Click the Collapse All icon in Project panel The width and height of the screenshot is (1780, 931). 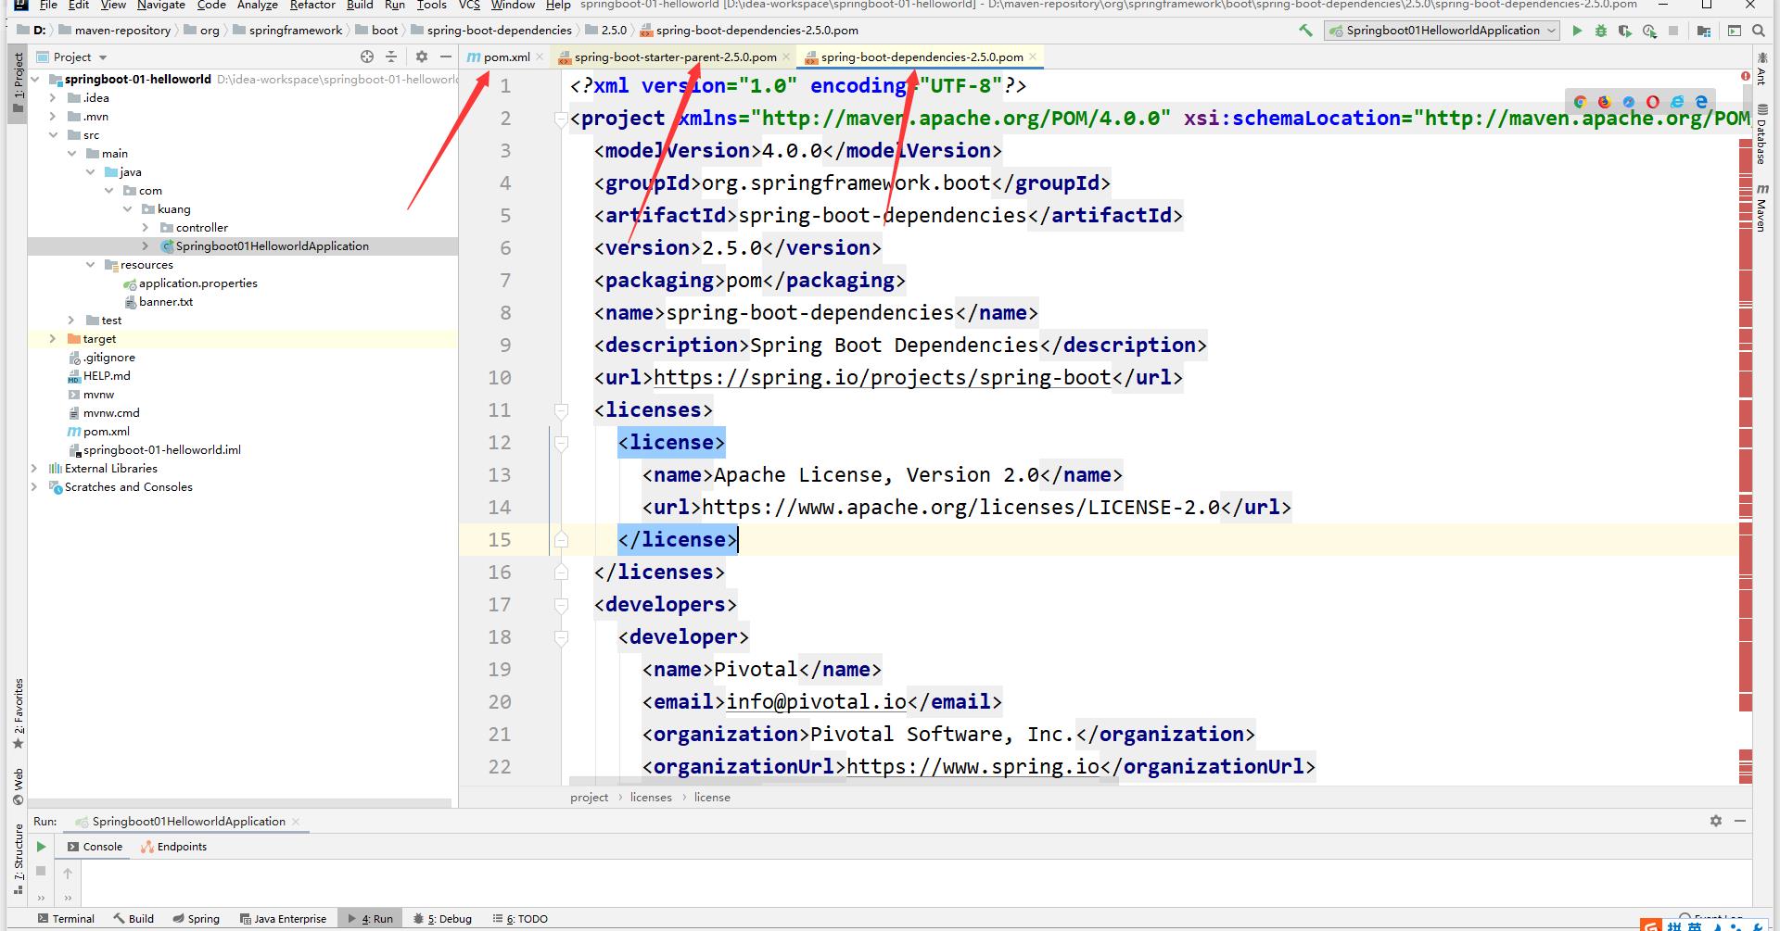391,57
